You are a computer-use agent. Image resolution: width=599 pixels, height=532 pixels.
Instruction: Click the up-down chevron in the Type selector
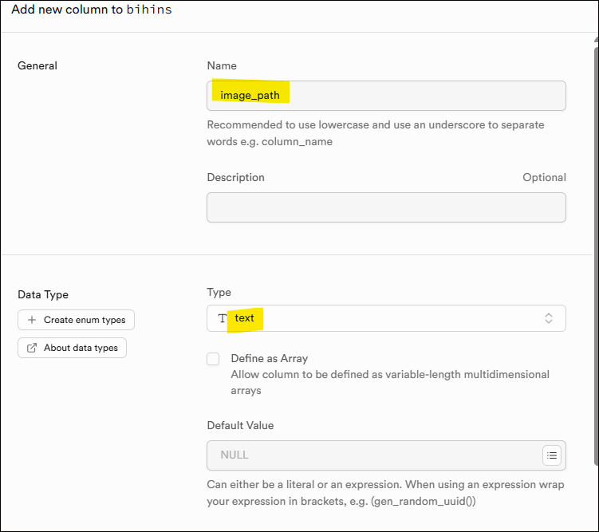point(549,318)
